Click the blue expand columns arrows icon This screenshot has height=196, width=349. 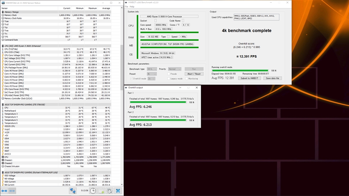coord(4,191)
